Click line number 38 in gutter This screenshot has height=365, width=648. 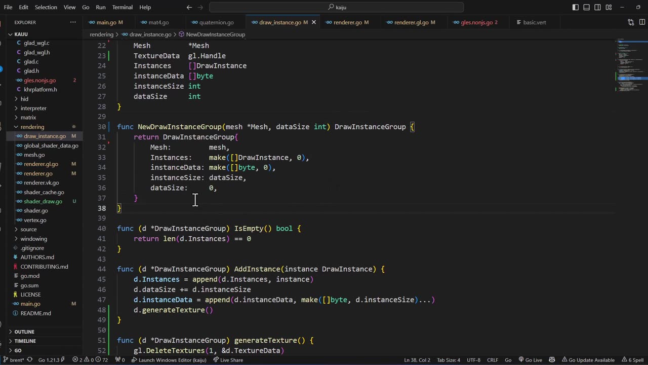coord(102,208)
